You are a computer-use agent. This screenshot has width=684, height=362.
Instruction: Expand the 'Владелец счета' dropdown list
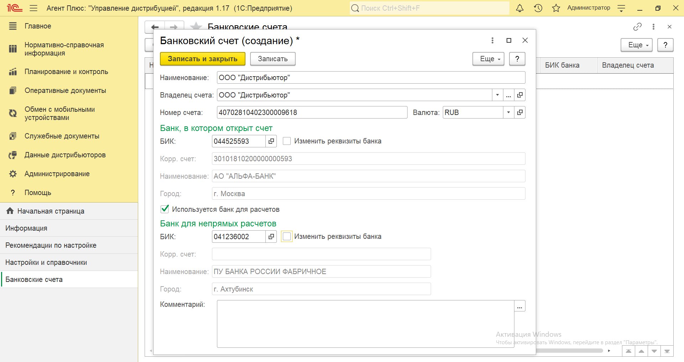497,95
